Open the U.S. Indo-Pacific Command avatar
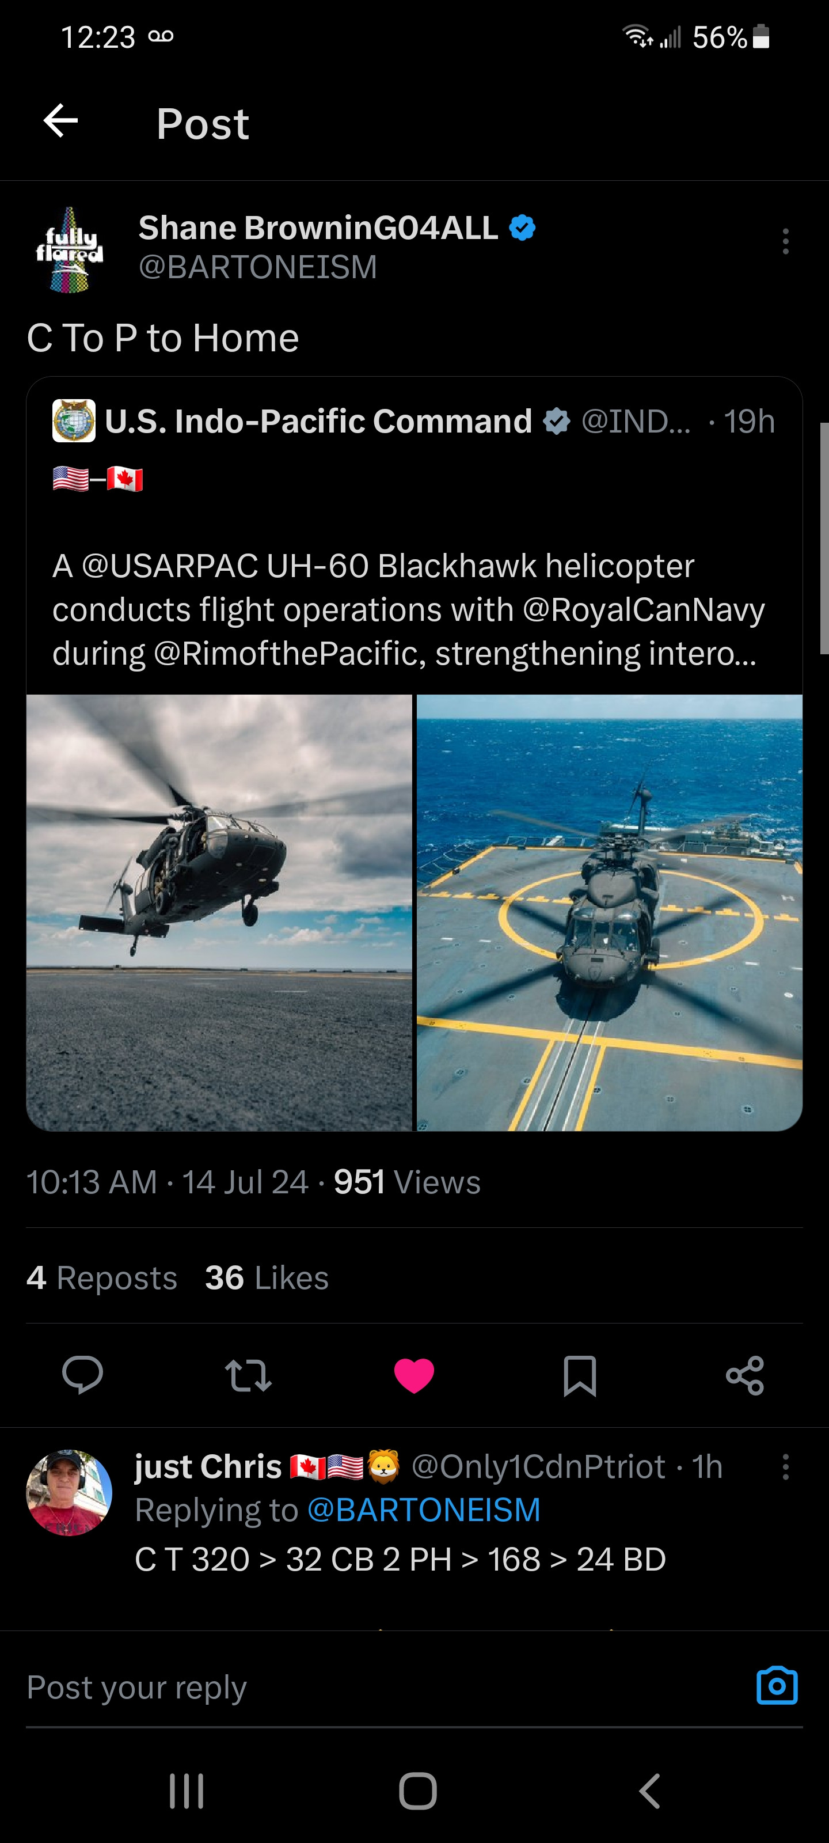829x1843 pixels. (x=74, y=420)
